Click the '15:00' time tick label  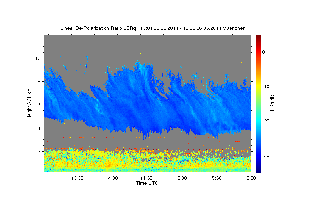click(x=181, y=178)
